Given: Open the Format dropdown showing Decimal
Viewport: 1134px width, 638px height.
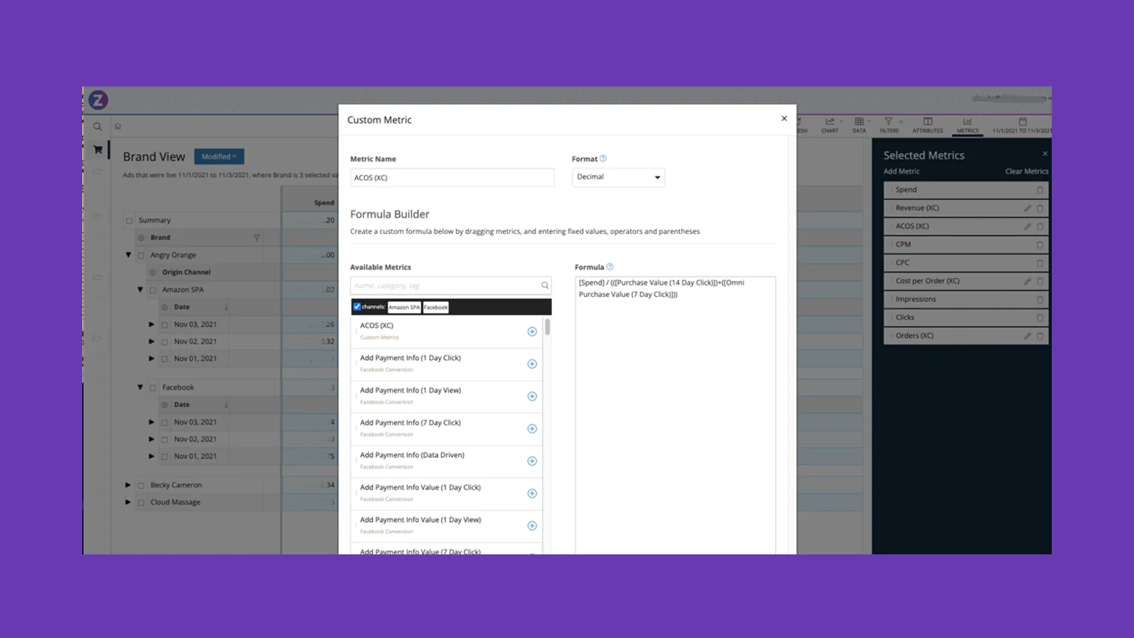Looking at the screenshot, I should click(618, 177).
